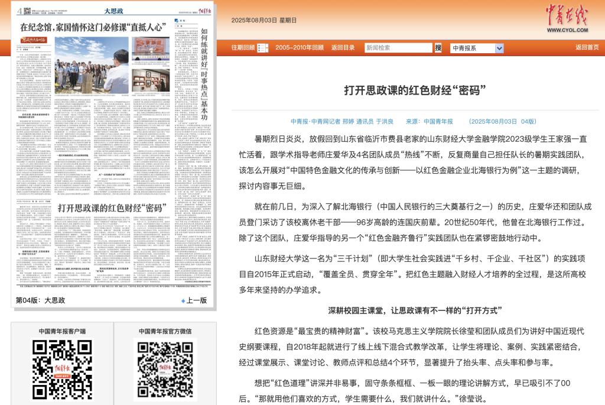Click the paragraph beginning 红色资源是"最宝贵的精神财富"

point(411,347)
